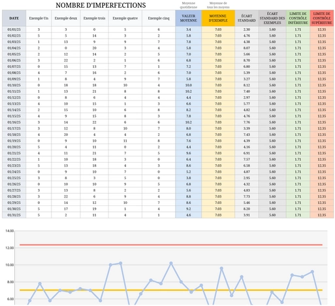Click the 22 in the 01/06/25 row
Screen dimensions: 335x306
(x=66, y=60)
